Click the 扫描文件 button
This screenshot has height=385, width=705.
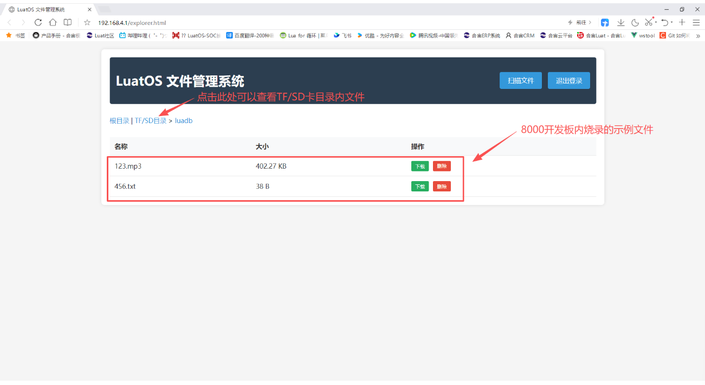point(520,80)
